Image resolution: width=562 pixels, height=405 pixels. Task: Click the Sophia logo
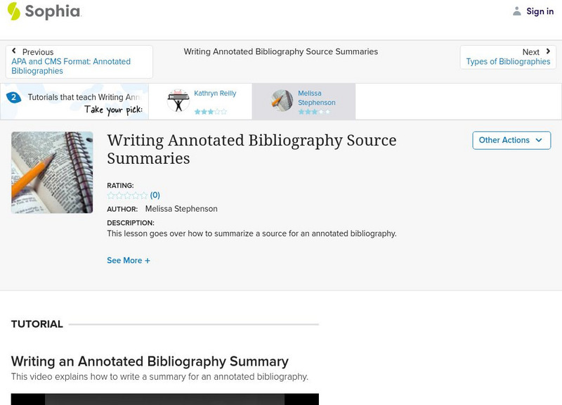tap(44, 11)
